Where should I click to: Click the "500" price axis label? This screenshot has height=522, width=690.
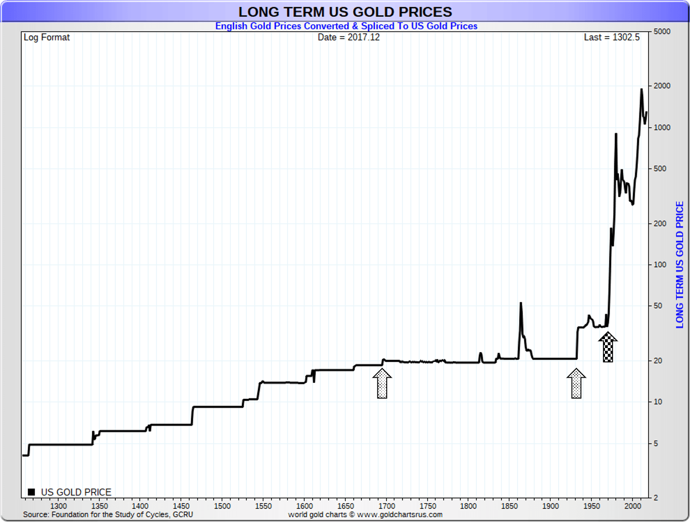(660, 168)
